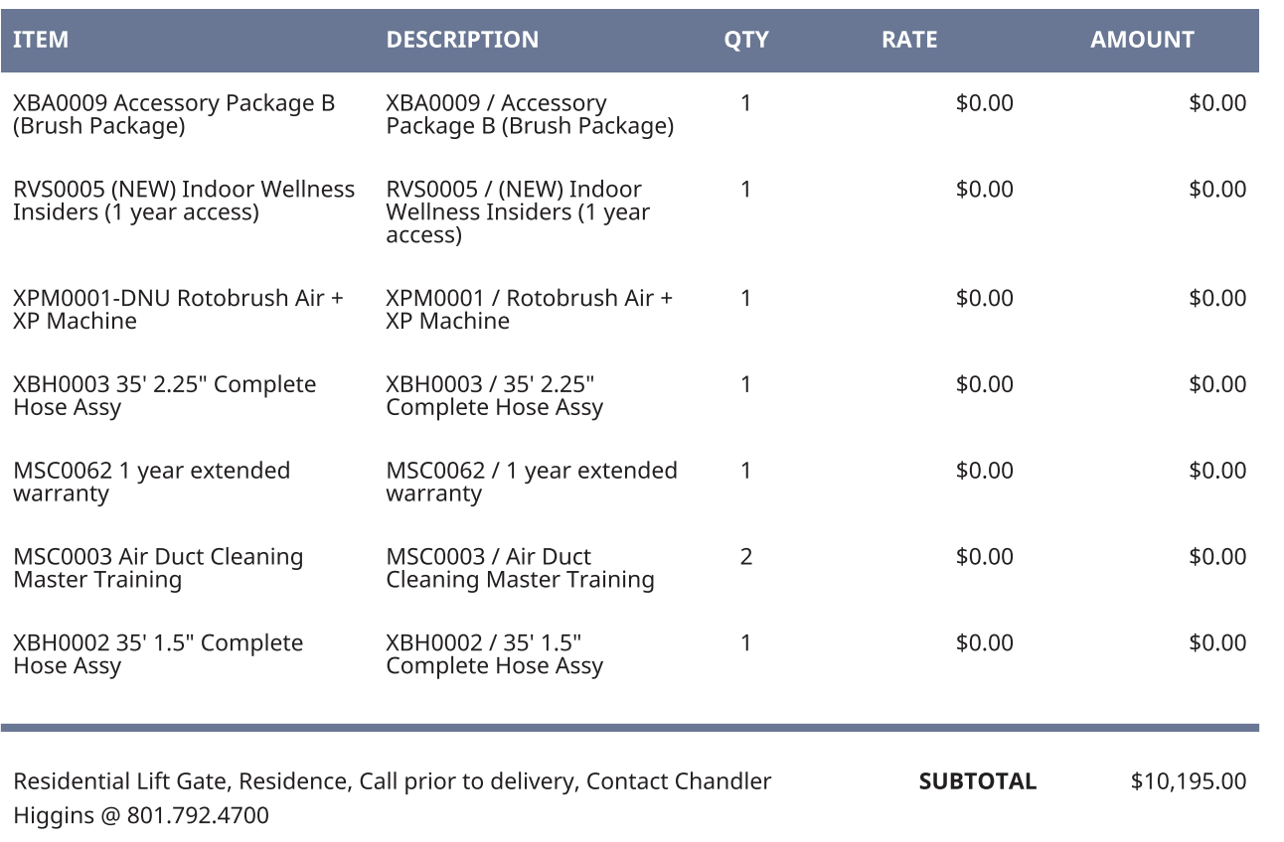Select the XBH0002 35' 1.5" hose item
Image resolution: width=1284 pixels, height=842 pixels.
click(158, 654)
